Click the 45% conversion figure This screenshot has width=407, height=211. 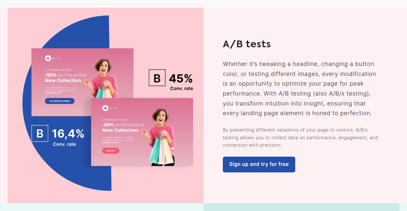(181, 78)
